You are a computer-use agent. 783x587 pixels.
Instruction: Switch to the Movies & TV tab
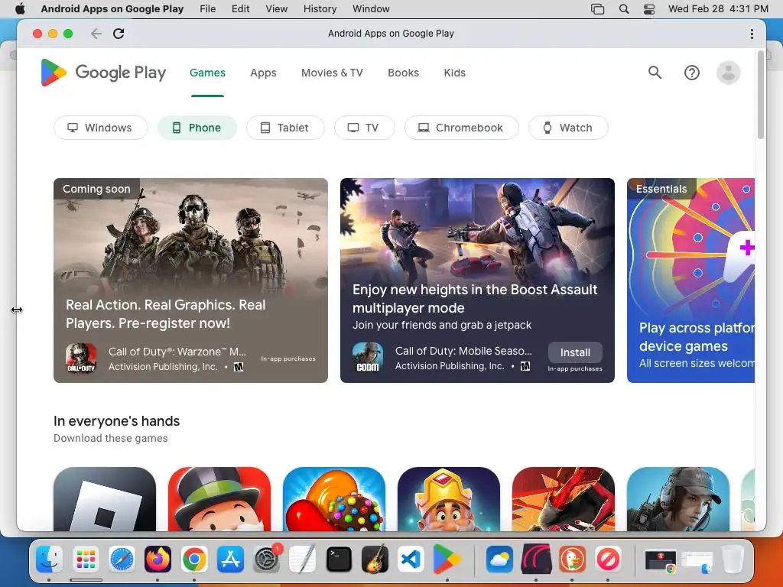[332, 73]
